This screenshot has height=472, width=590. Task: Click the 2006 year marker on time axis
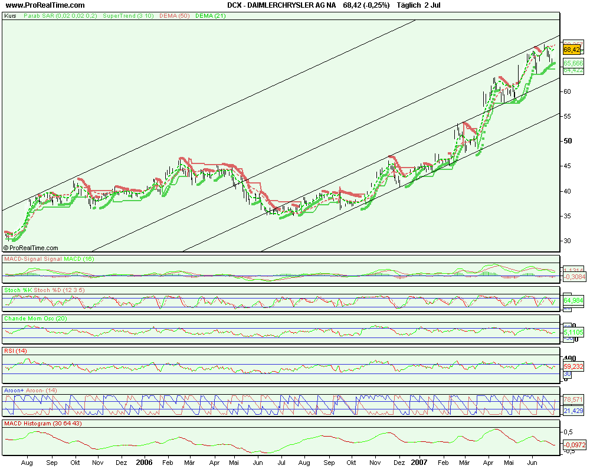pos(144,463)
